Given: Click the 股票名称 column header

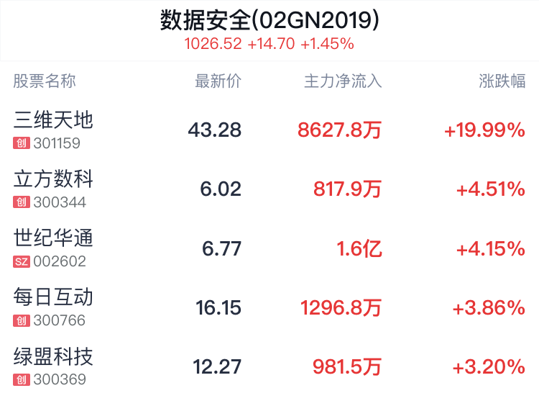Looking at the screenshot, I should pos(45,81).
